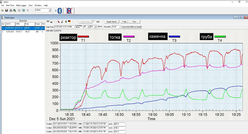The height and width of the screenshot is (134, 248).
Task: Click the Start Time input field
Action: tap(64, 26)
